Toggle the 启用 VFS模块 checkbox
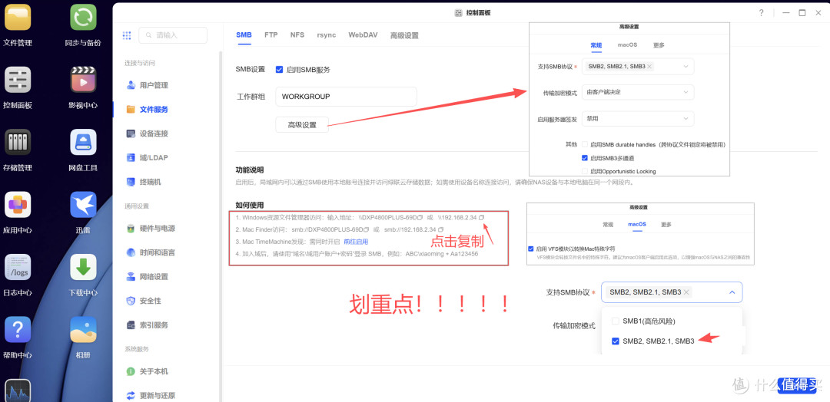 click(x=531, y=249)
